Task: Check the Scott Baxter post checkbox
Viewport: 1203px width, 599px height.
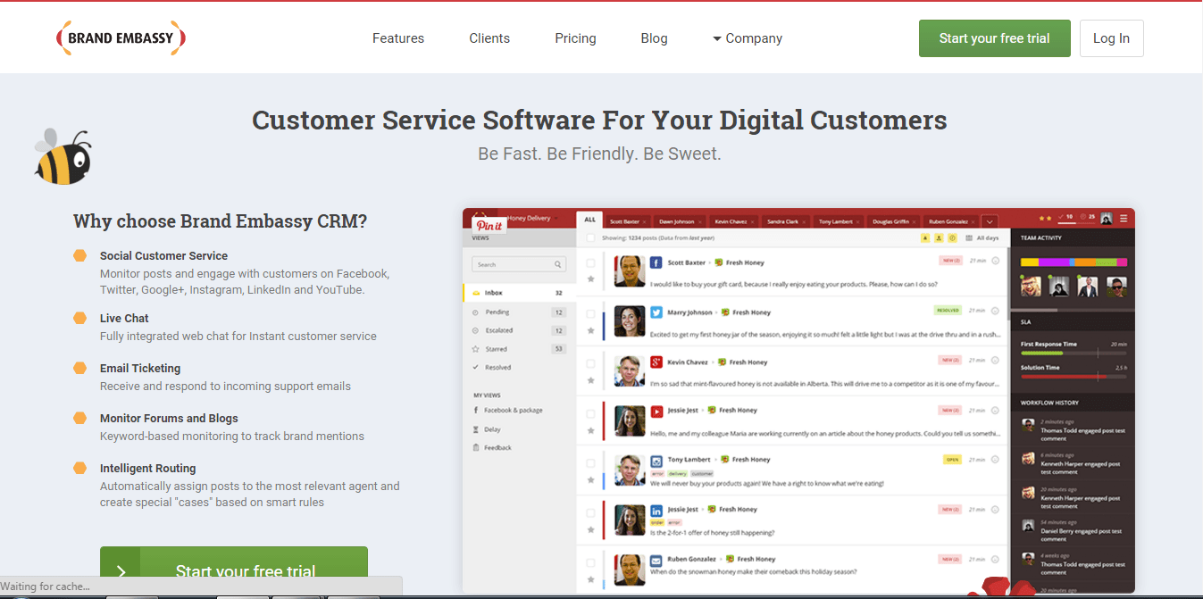Action: click(590, 263)
